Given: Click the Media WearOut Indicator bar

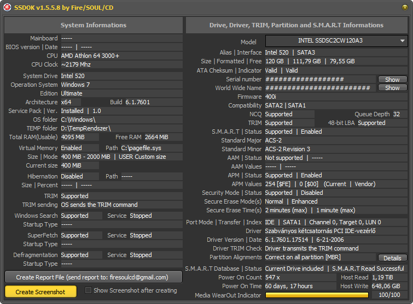Looking at the screenshot, I should pyautogui.click(x=317, y=295).
